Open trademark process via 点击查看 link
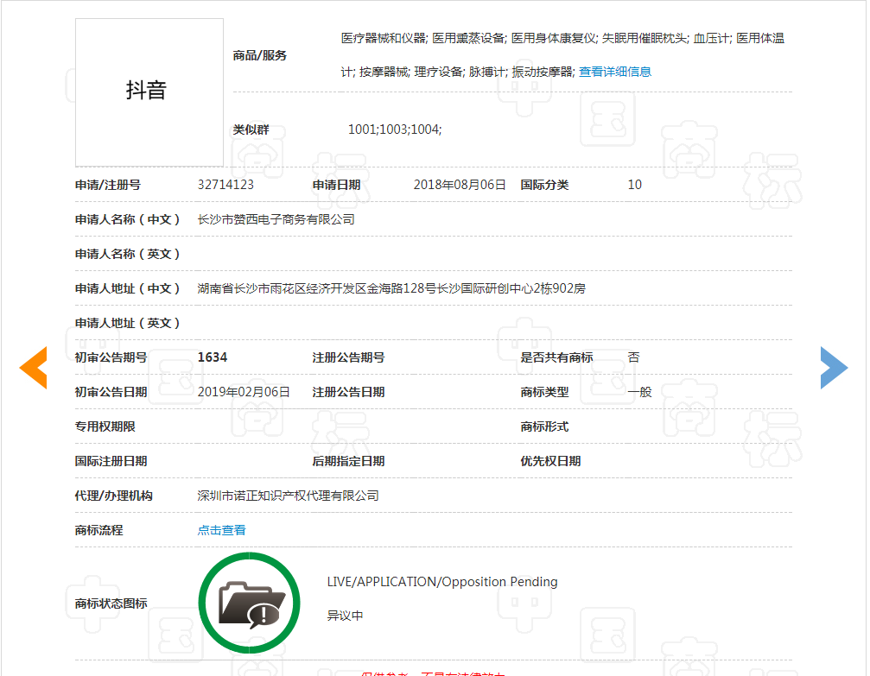 click(x=221, y=530)
